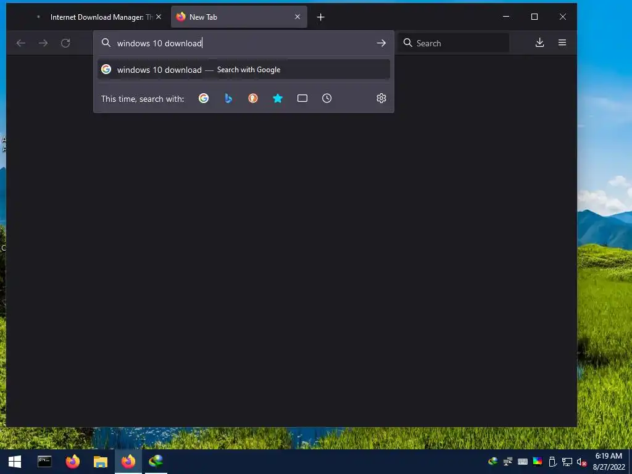
Task: Open first Firefox taskbar icon
Action: tap(73, 462)
